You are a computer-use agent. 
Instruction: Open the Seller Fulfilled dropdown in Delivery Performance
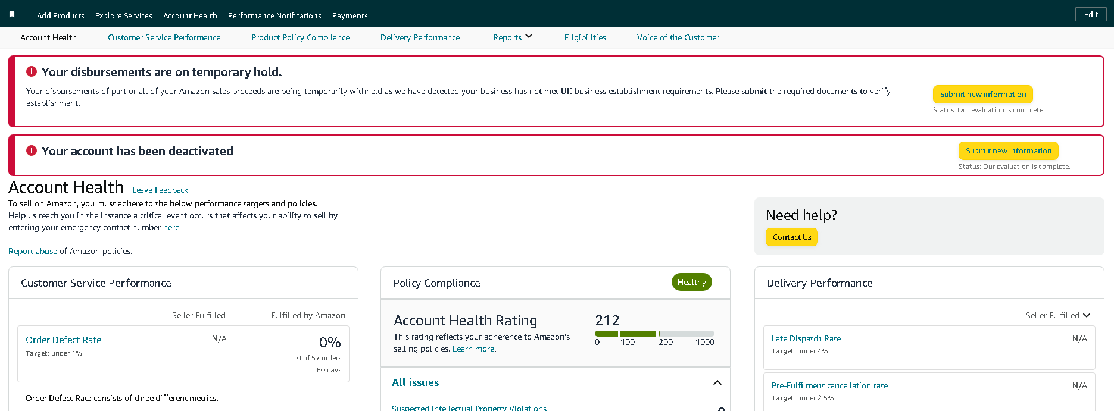pos(1058,315)
